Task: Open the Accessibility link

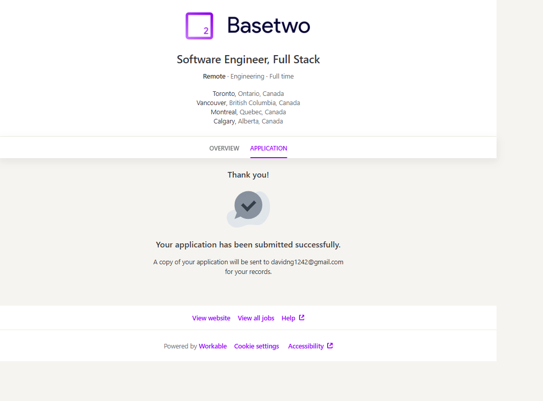Action: point(306,346)
